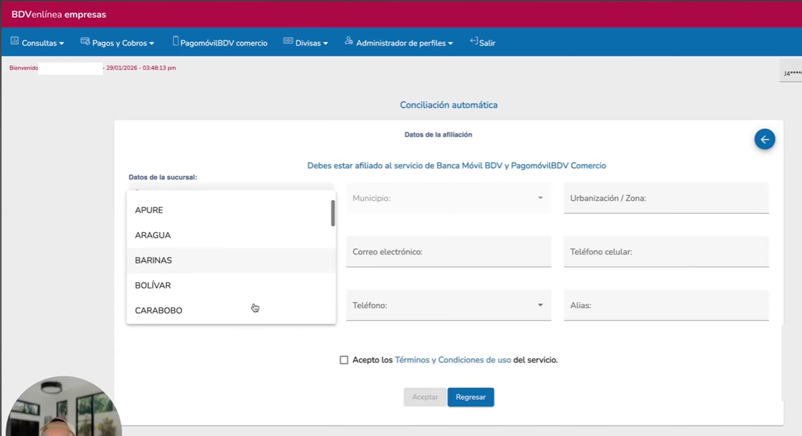Select CARABOBO from the state list

pyautogui.click(x=231, y=311)
